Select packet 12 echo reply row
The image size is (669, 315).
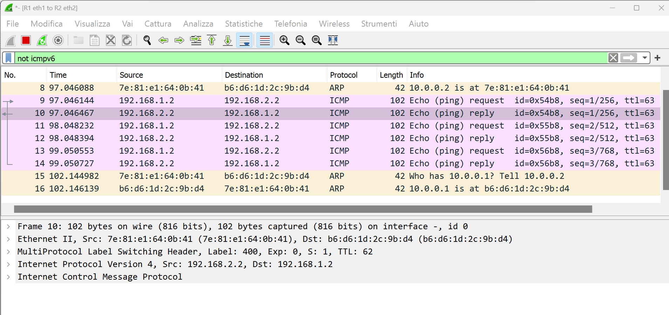tap(331, 138)
